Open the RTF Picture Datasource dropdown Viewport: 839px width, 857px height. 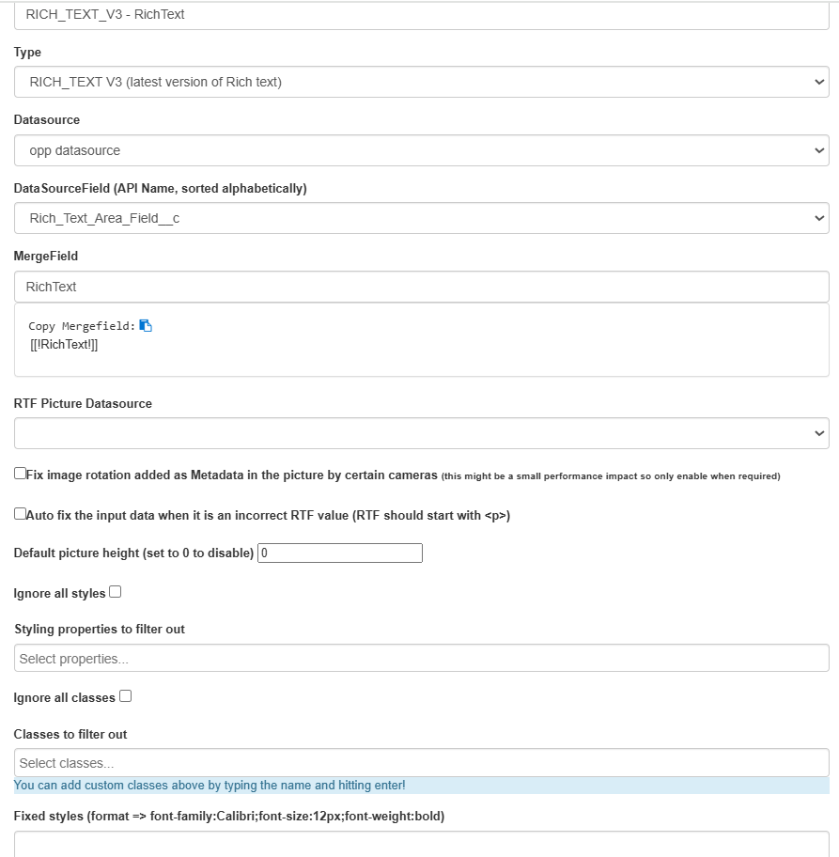click(422, 433)
